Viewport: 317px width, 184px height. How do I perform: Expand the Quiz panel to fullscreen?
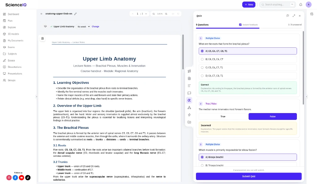coord(294,16)
